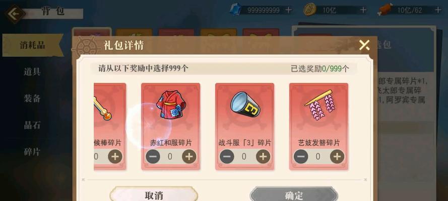Add one 艺妓发簪碎片 with plus button
The image size is (448, 201).
[x=337, y=156]
